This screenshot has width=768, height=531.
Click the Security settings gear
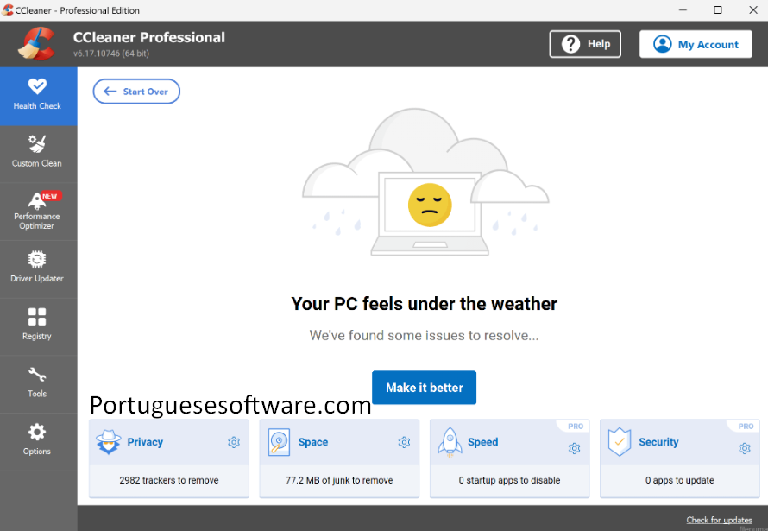[x=745, y=448]
